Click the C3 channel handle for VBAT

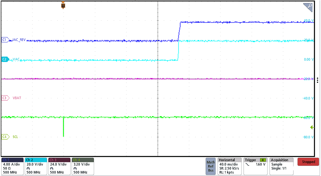click(x=5, y=98)
